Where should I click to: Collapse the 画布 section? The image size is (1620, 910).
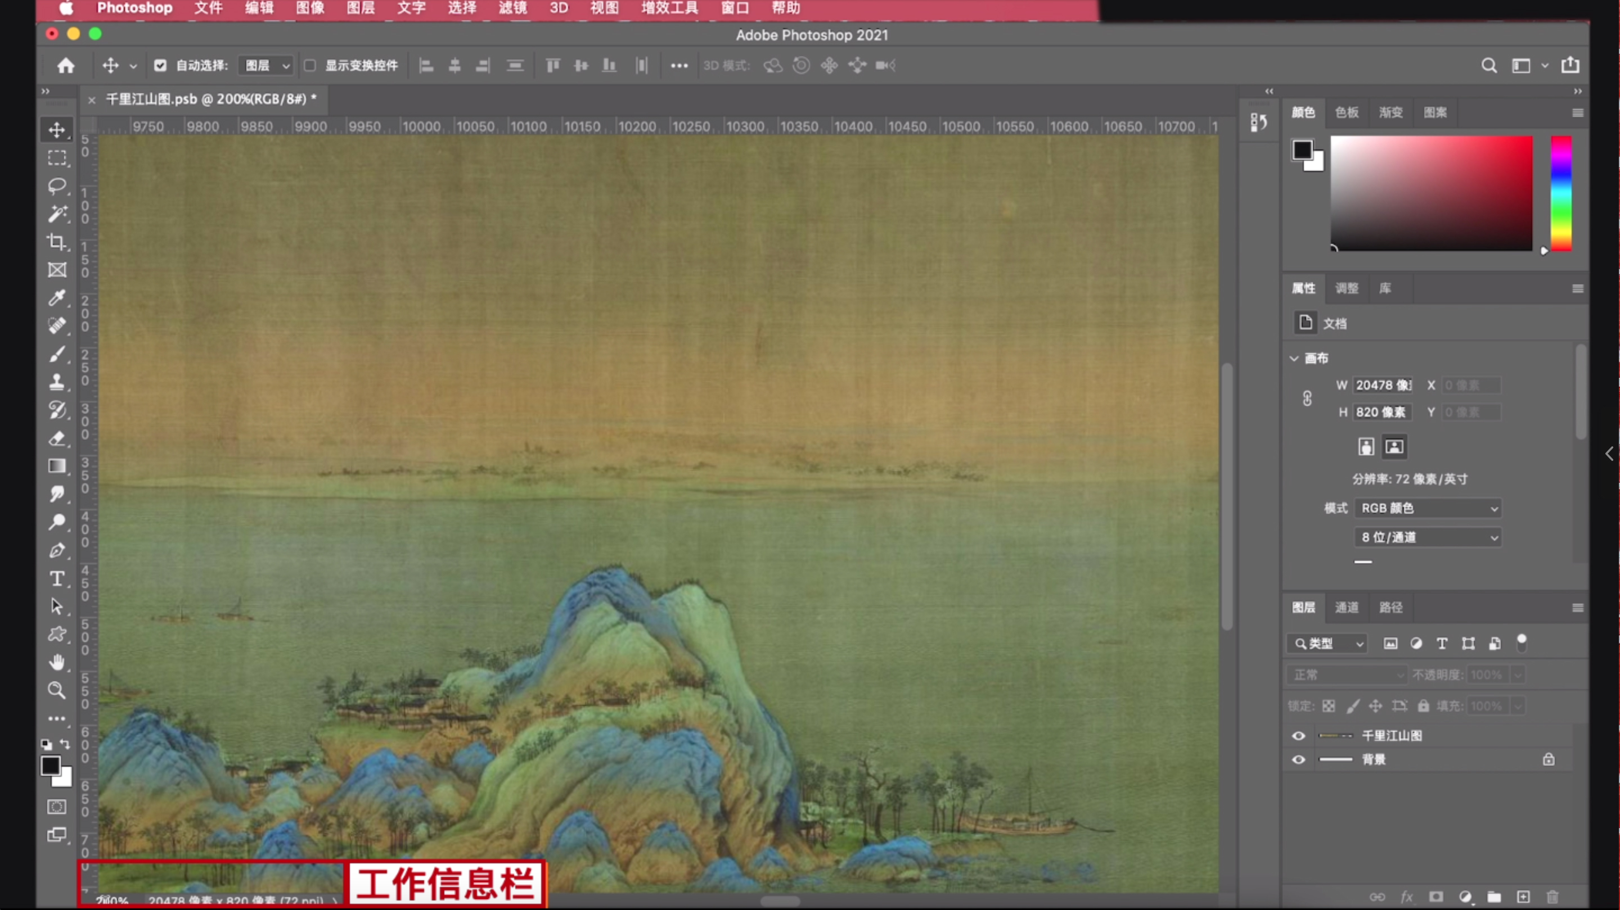pyautogui.click(x=1294, y=358)
